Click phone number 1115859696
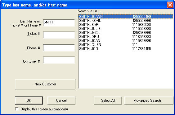The image size is (175, 115). point(141,40)
